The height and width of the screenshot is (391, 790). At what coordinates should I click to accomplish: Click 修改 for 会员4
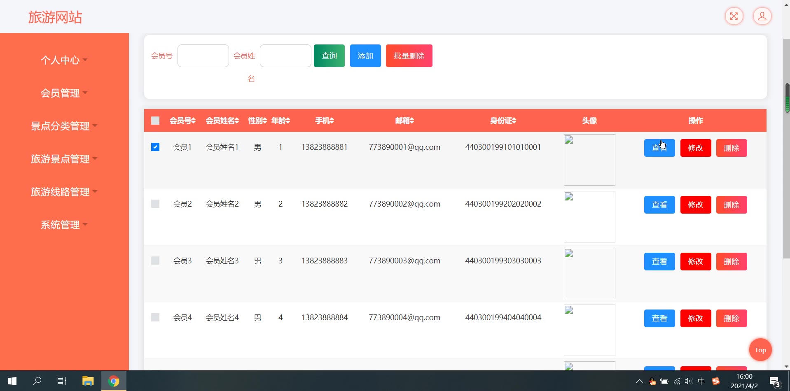696,318
